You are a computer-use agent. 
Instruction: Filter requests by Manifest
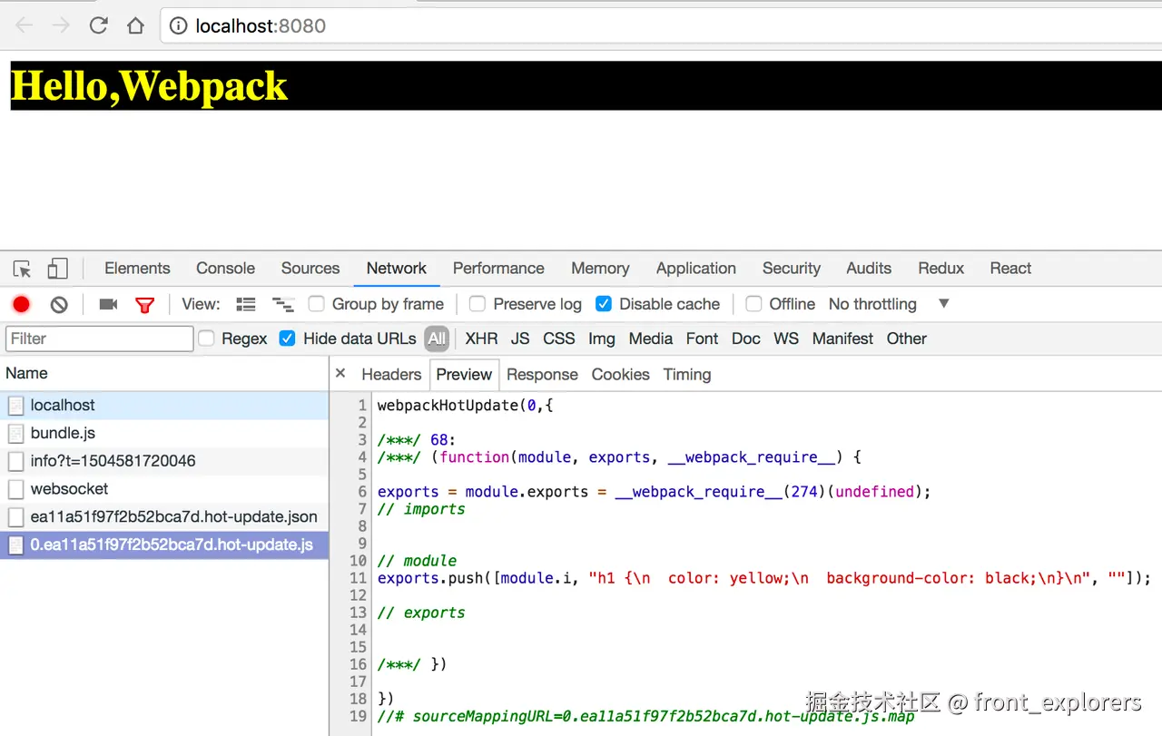tap(842, 339)
